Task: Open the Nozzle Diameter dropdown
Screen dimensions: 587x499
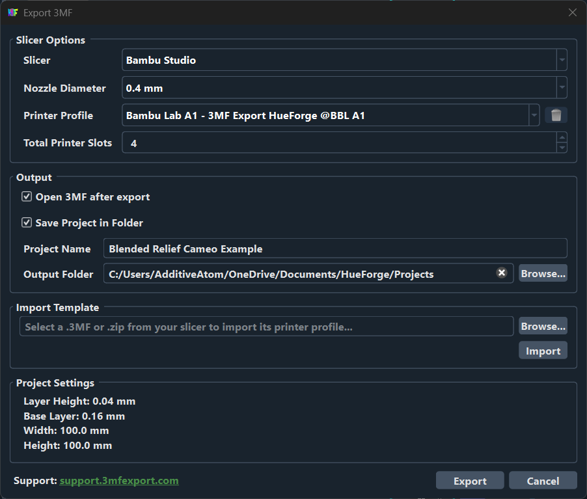Action: point(344,88)
